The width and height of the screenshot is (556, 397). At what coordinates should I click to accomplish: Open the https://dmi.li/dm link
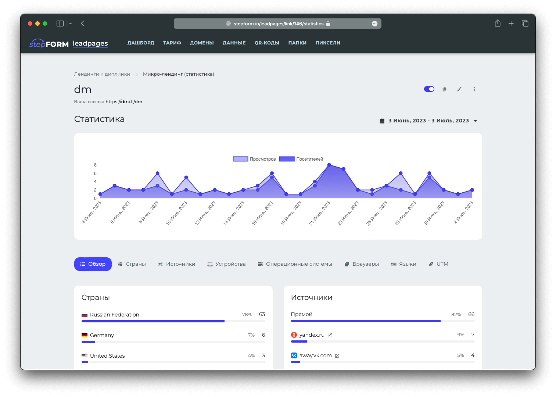[x=124, y=102]
